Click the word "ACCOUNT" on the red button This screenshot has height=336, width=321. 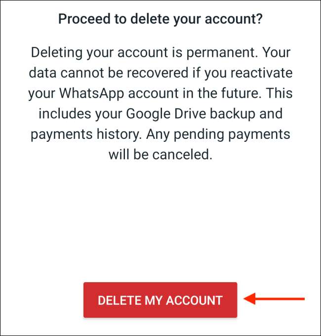click(x=194, y=300)
